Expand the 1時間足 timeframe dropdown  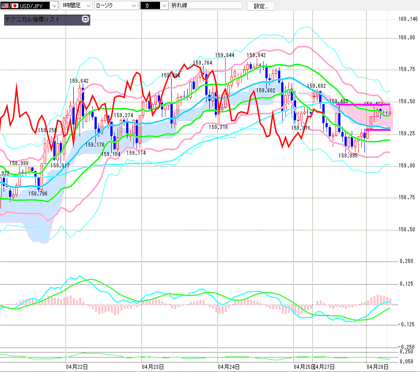pyautogui.click(x=88, y=6)
